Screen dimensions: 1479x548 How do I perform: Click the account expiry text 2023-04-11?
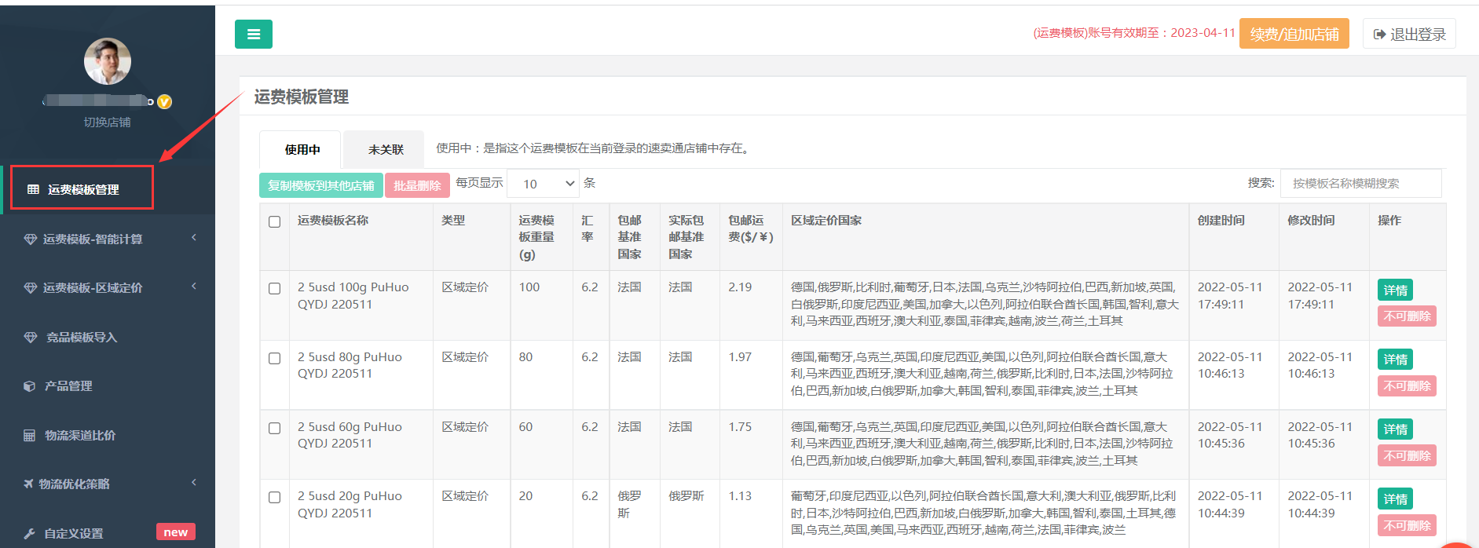click(1203, 33)
